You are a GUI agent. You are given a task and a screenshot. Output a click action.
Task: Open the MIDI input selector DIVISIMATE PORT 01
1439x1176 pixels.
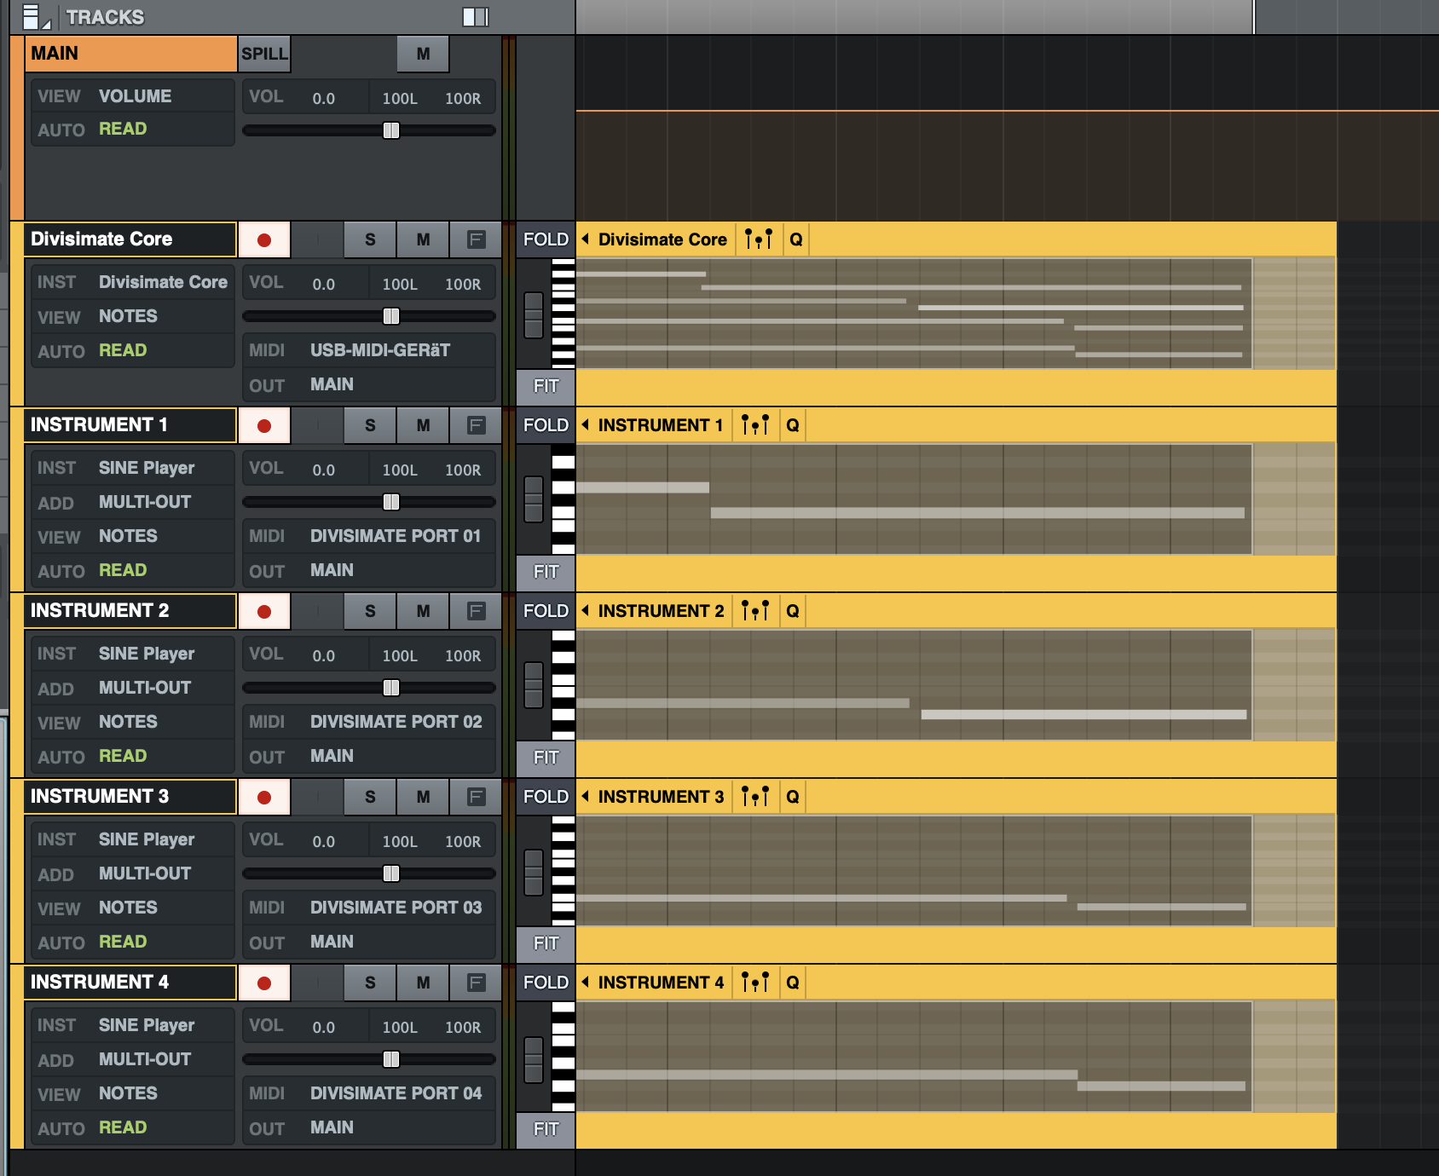(x=395, y=537)
